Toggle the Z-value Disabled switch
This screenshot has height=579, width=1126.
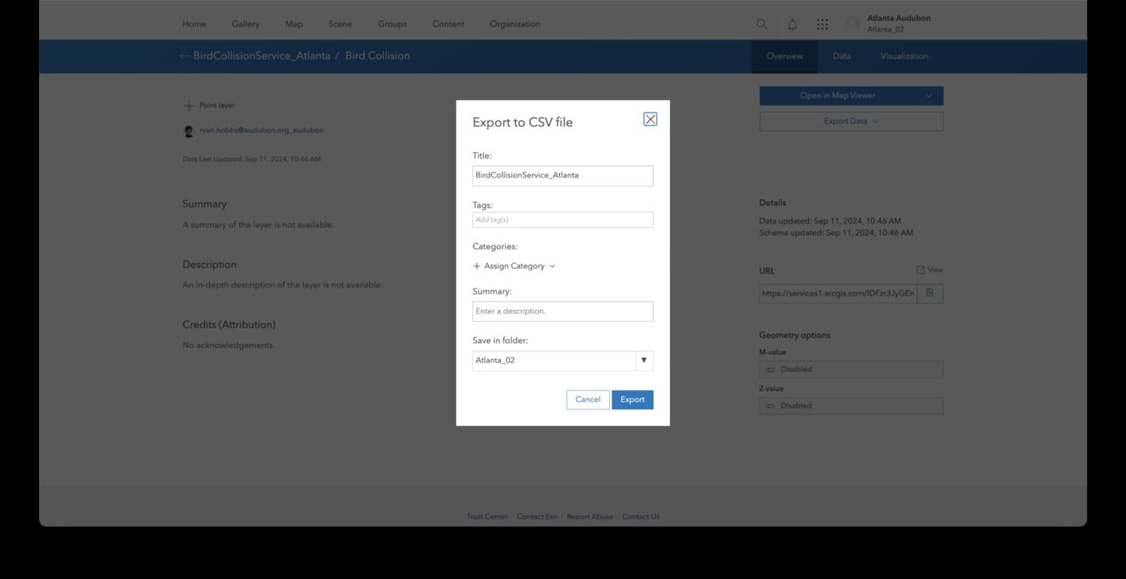(769, 406)
